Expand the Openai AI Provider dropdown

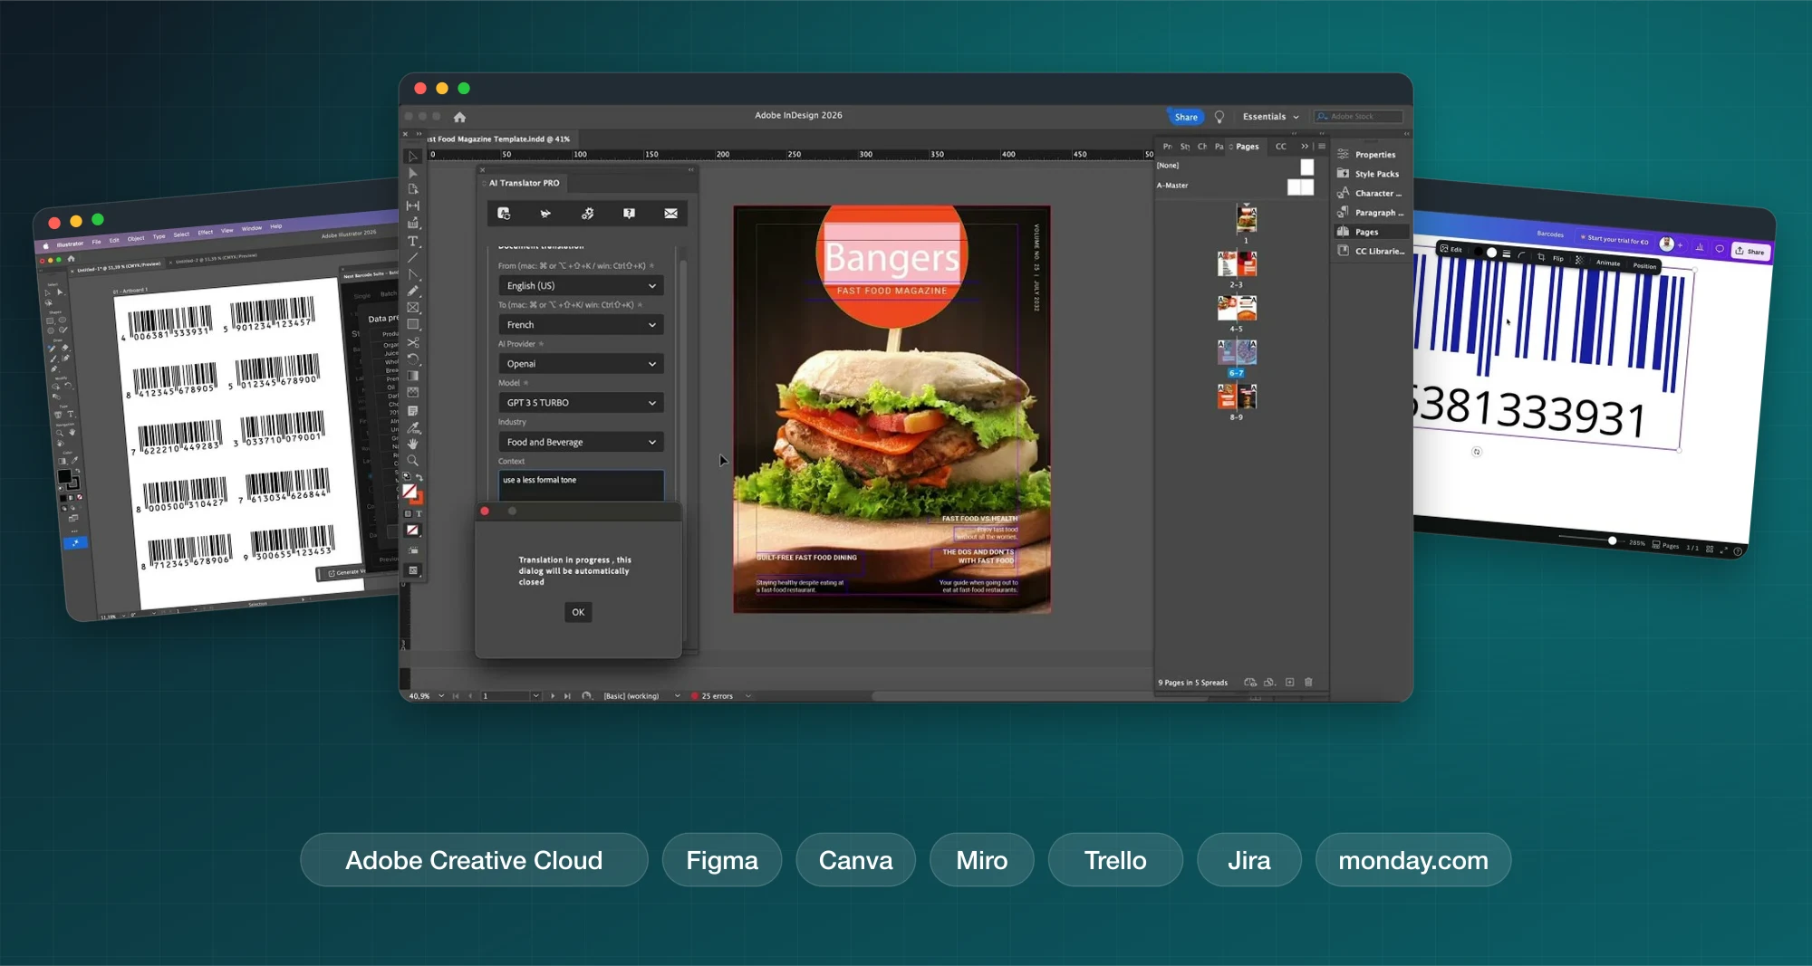point(581,363)
